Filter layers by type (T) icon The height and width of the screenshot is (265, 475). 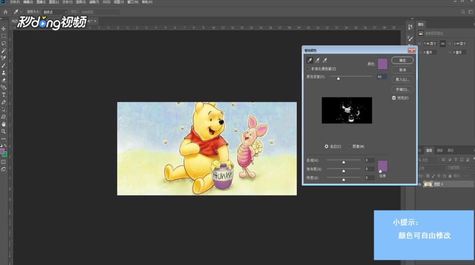[x=456, y=159]
